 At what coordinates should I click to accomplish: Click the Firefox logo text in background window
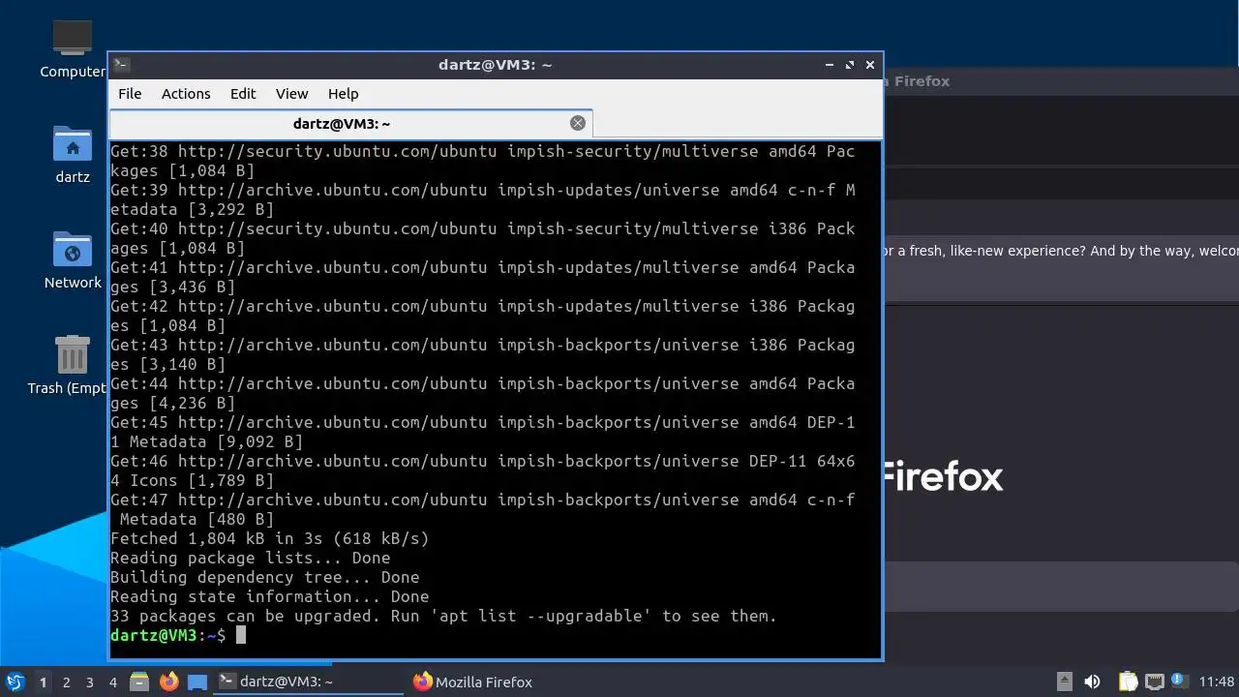click(944, 476)
